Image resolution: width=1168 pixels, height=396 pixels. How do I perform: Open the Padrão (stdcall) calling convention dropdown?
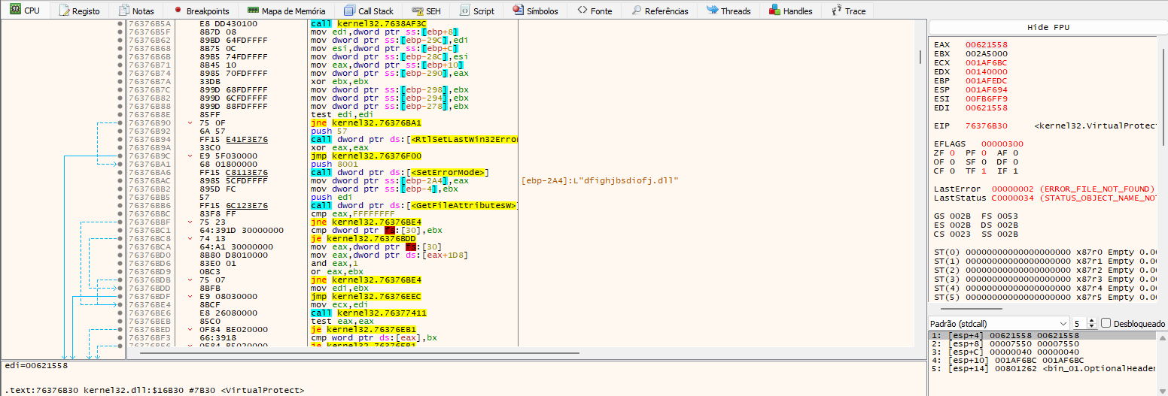click(999, 323)
